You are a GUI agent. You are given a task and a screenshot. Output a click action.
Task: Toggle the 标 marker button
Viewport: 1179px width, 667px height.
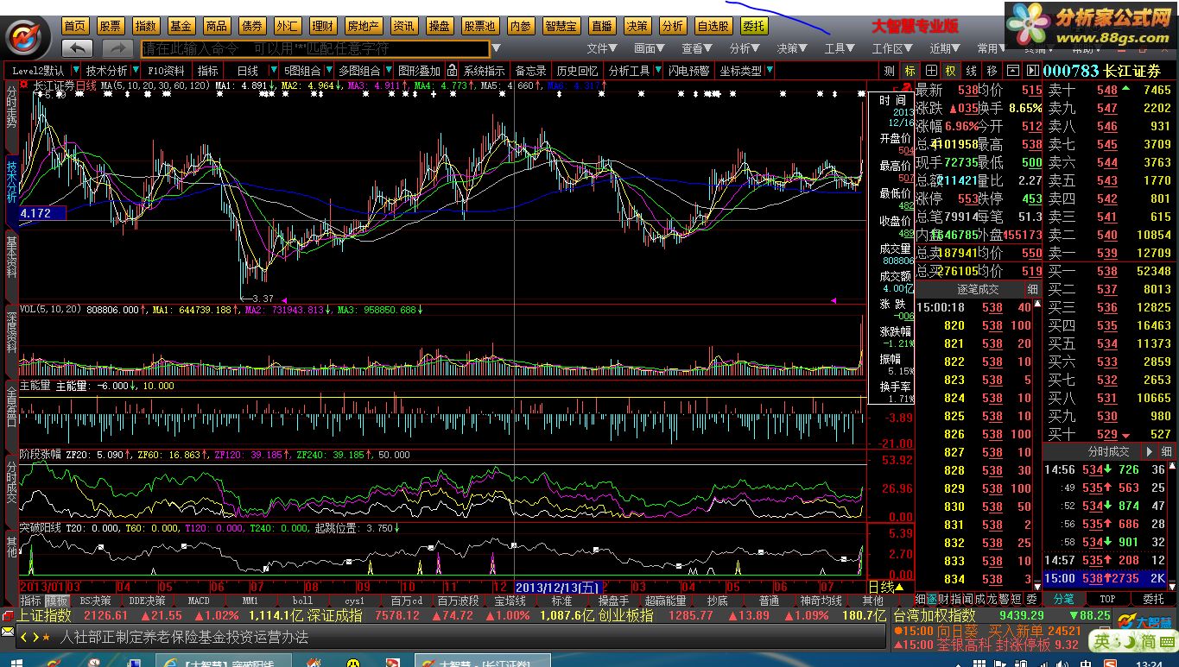click(x=910, y=71)
